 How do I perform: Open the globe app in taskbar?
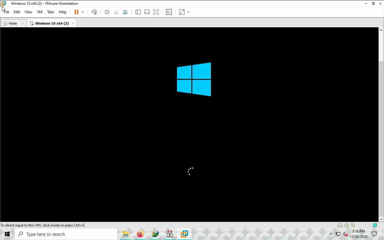click(x=155, y=234)
